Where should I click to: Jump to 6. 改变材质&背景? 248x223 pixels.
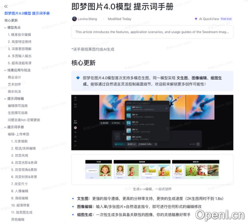(24, 177)
